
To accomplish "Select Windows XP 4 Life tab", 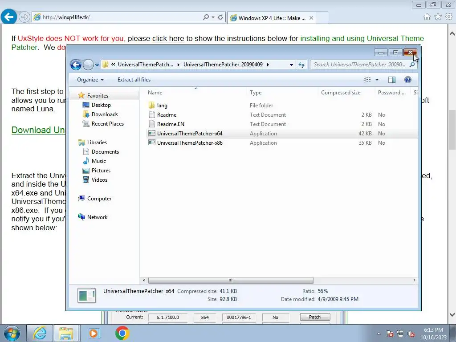I will point(272,18).
